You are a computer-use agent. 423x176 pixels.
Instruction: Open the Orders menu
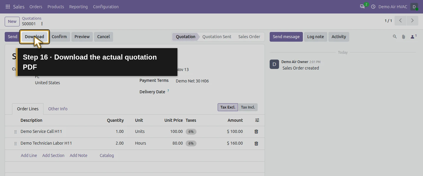coord(36,7)
